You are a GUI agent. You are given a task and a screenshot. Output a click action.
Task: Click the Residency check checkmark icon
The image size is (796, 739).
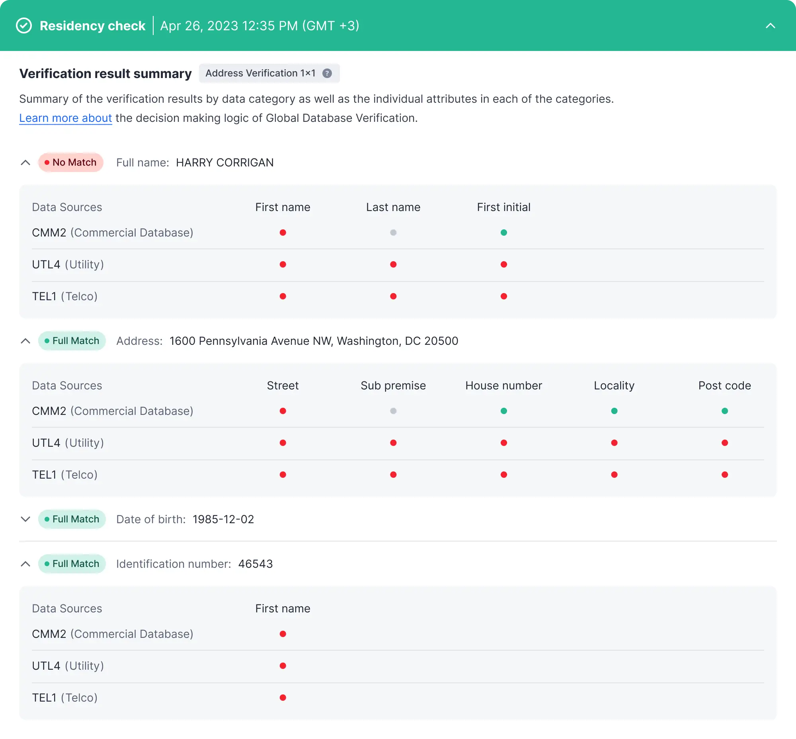pos(24,25)
